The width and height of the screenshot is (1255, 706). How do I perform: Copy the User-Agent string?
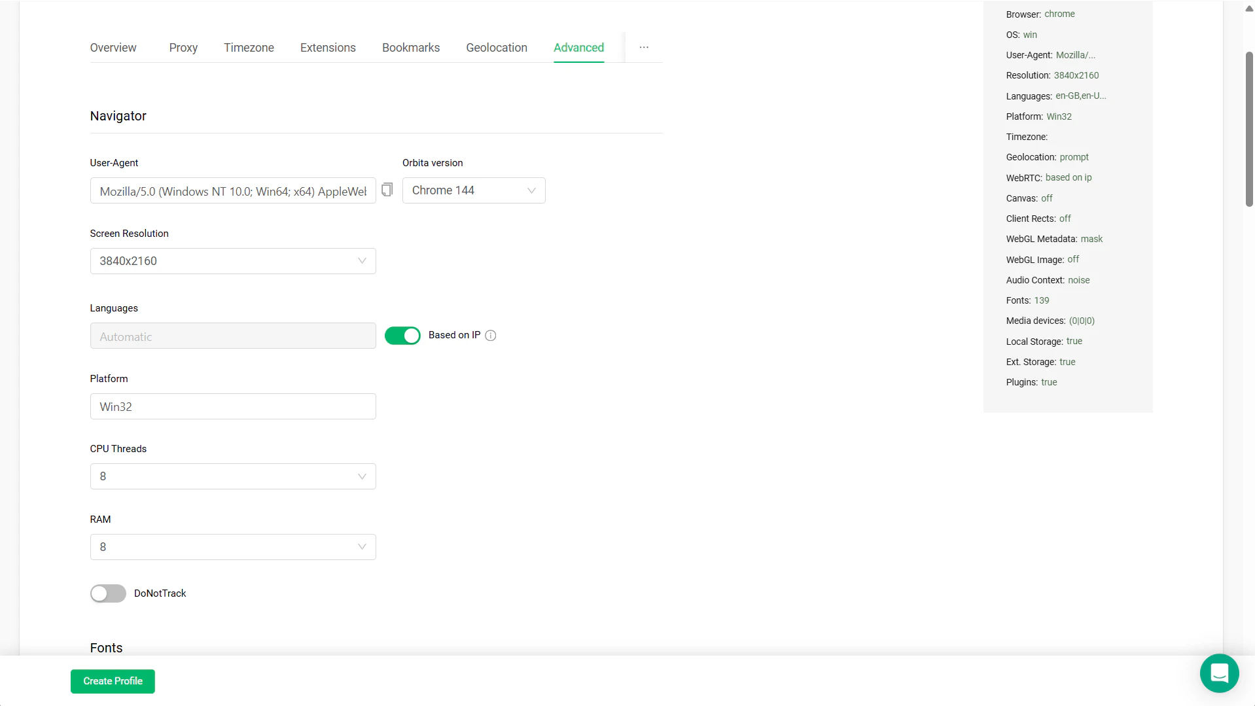[387, 190]
